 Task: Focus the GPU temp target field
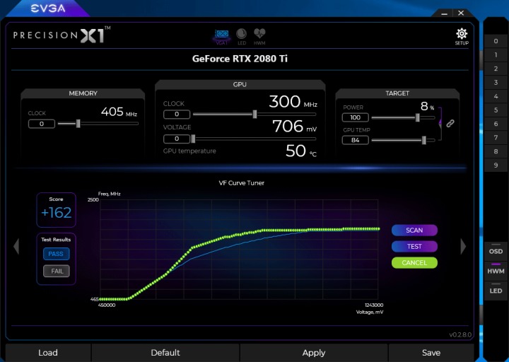point(355,140)
